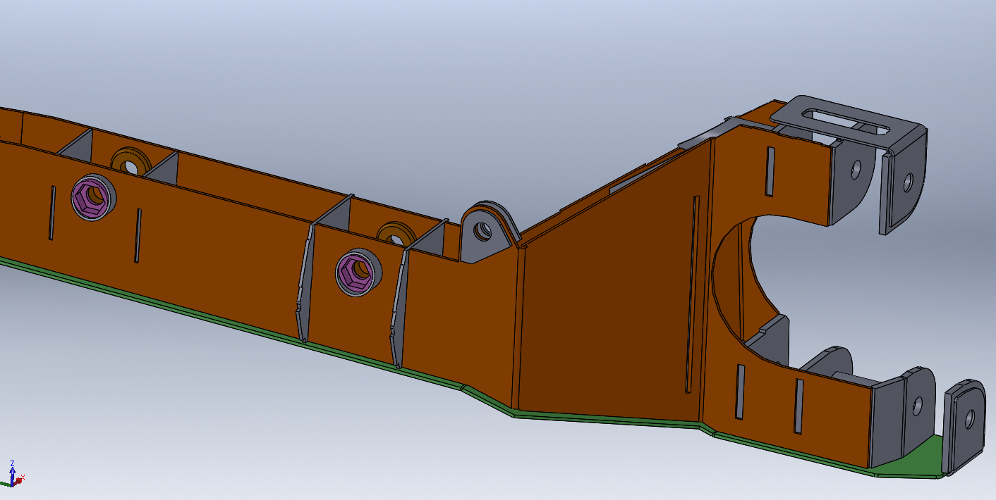
Task: Select the gray lifting lug with a hole
Action: tap(486, 231)
